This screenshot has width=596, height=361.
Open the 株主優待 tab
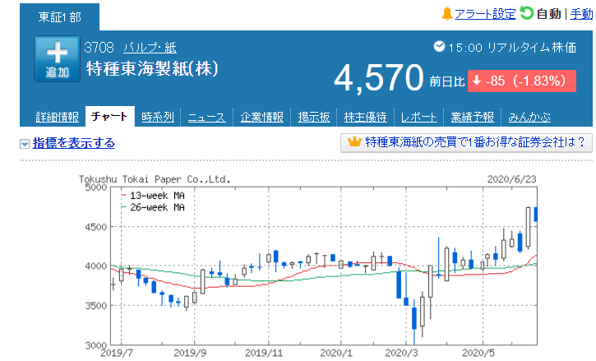[365, 117]
